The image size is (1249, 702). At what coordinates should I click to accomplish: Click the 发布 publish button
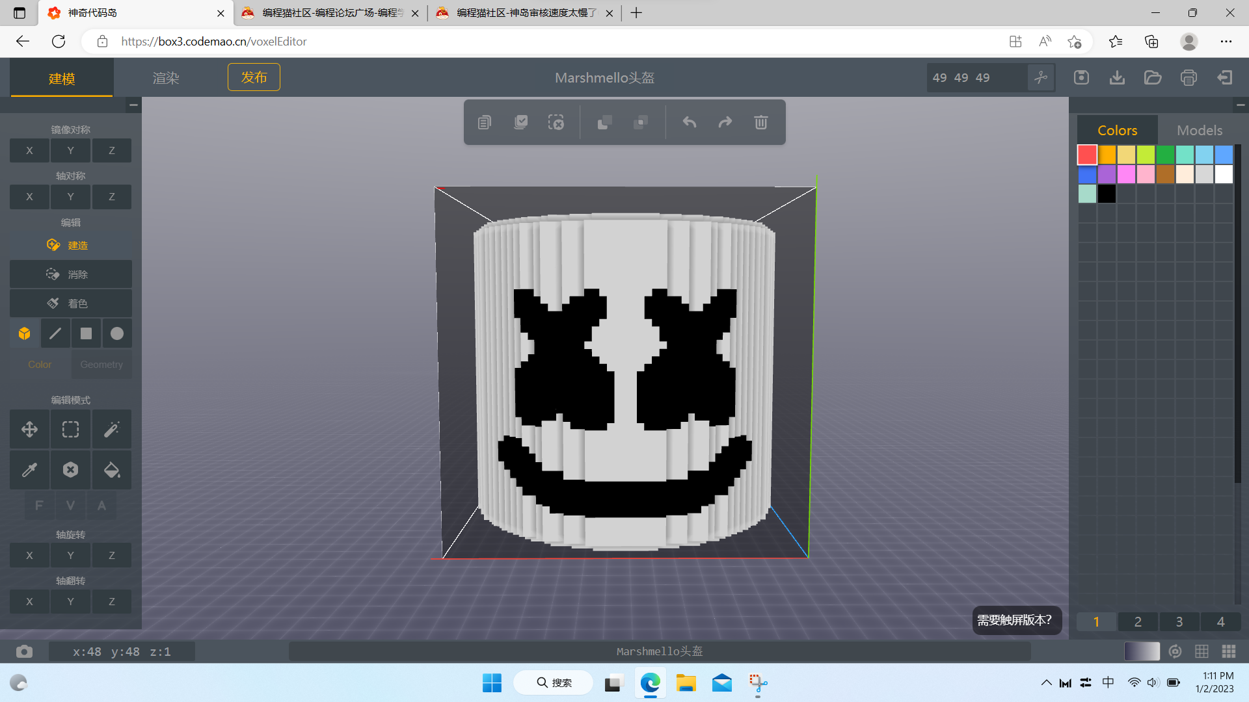(254, 77)
